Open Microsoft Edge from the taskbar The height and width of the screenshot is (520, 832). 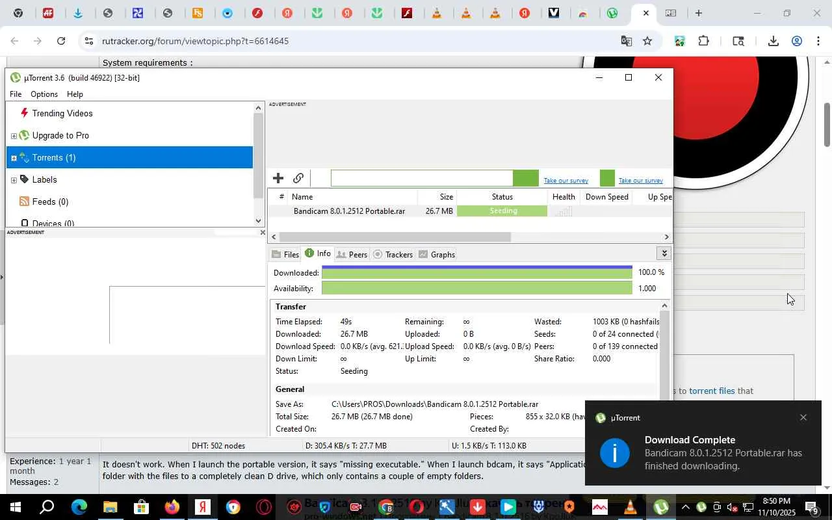point(79,507)
